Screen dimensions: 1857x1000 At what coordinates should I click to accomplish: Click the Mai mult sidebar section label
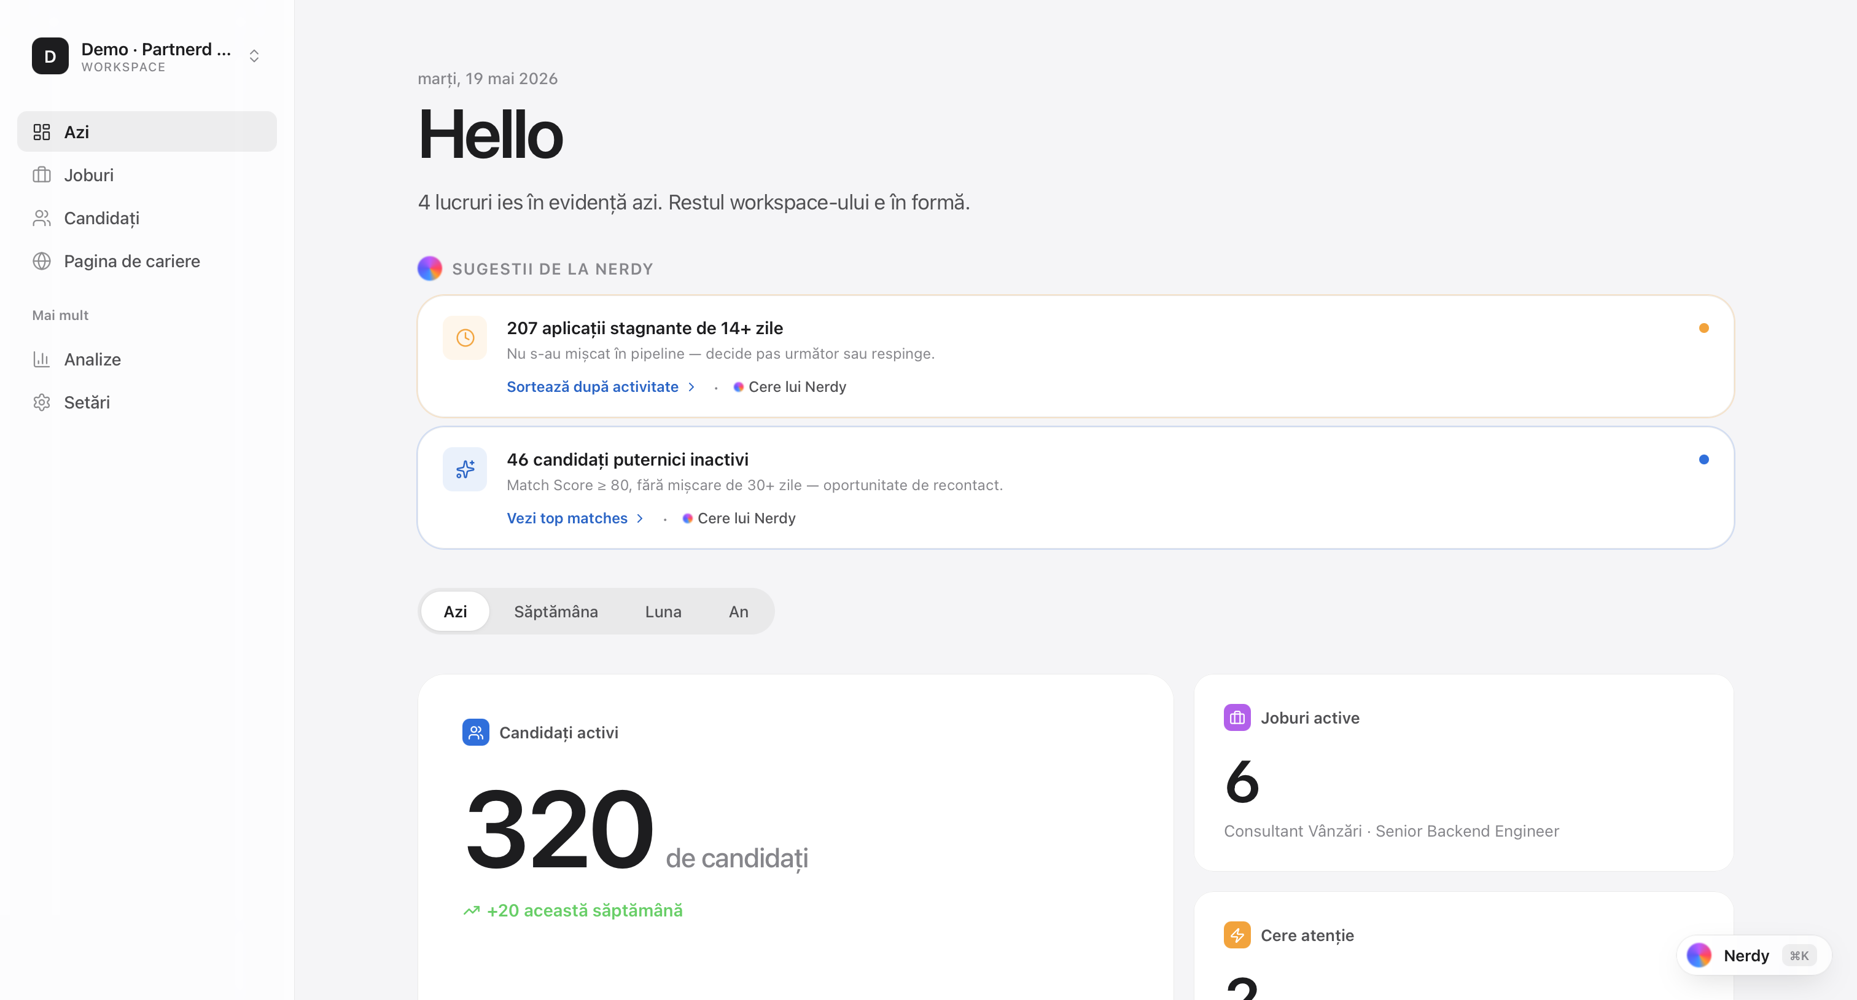pos(61,315)
